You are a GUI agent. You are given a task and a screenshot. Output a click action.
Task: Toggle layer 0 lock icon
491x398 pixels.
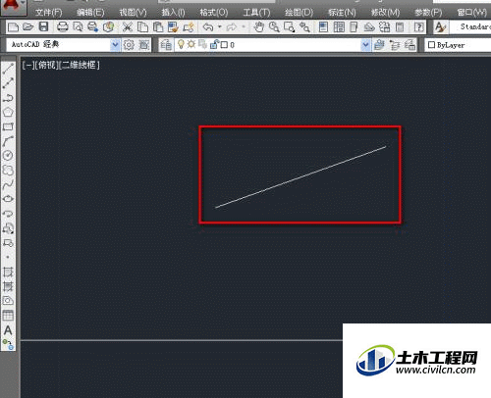(214, 44)
